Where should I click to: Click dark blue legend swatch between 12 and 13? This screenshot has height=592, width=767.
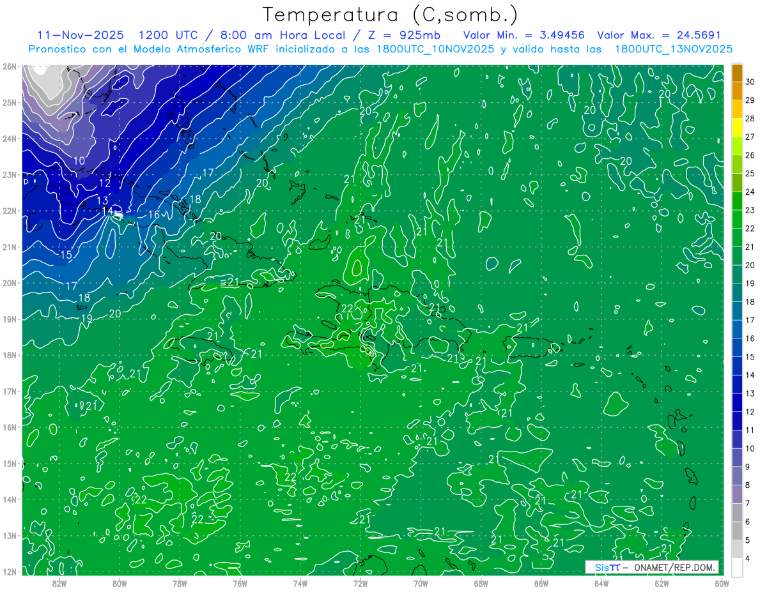tap(737, 403)
